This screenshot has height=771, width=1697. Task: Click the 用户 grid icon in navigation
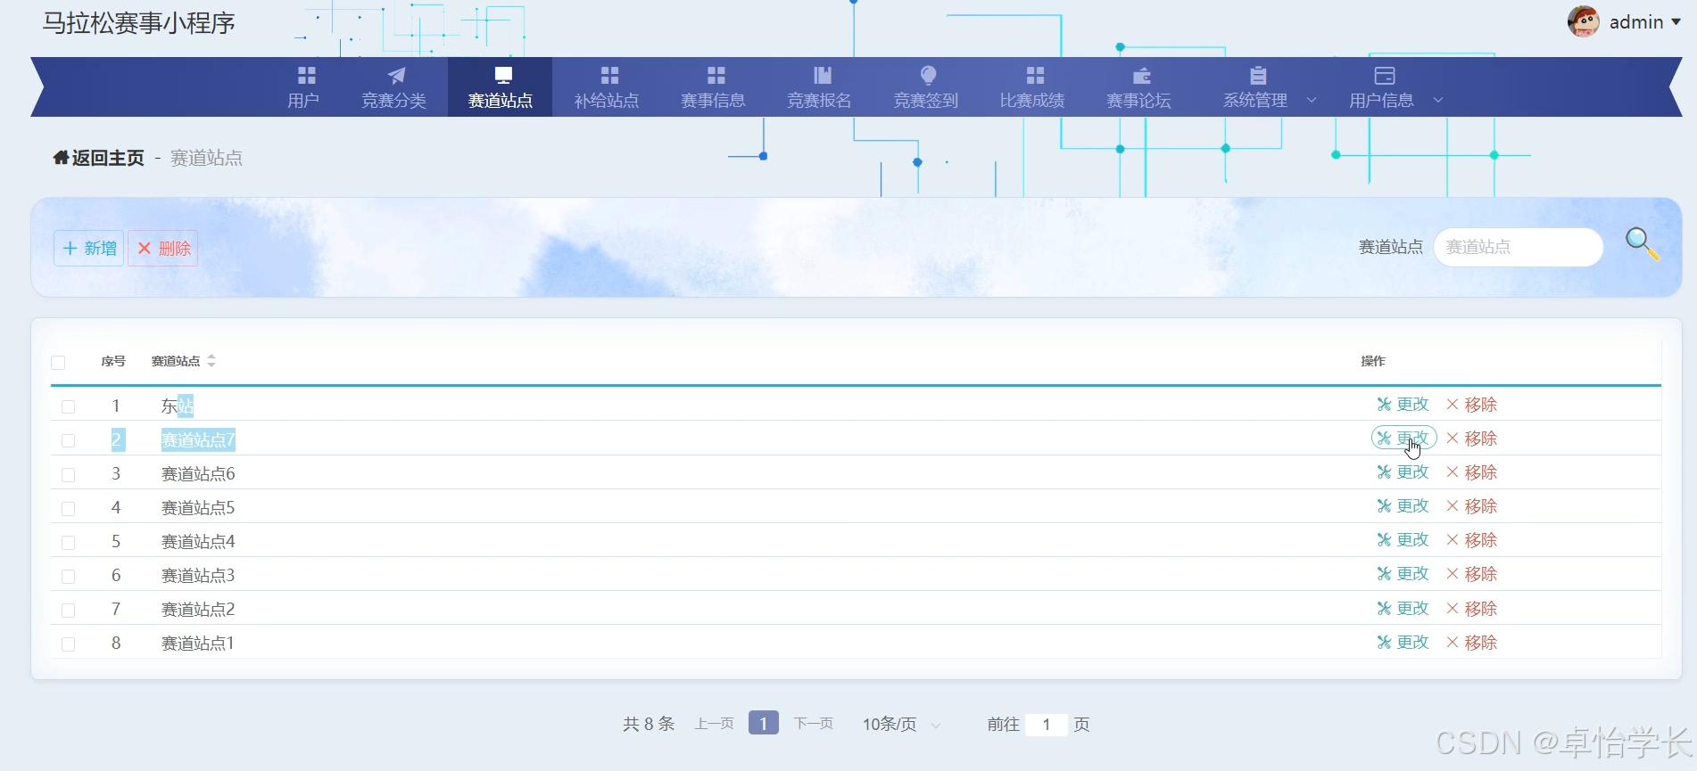pyautogui.click(x=306, y=75)
